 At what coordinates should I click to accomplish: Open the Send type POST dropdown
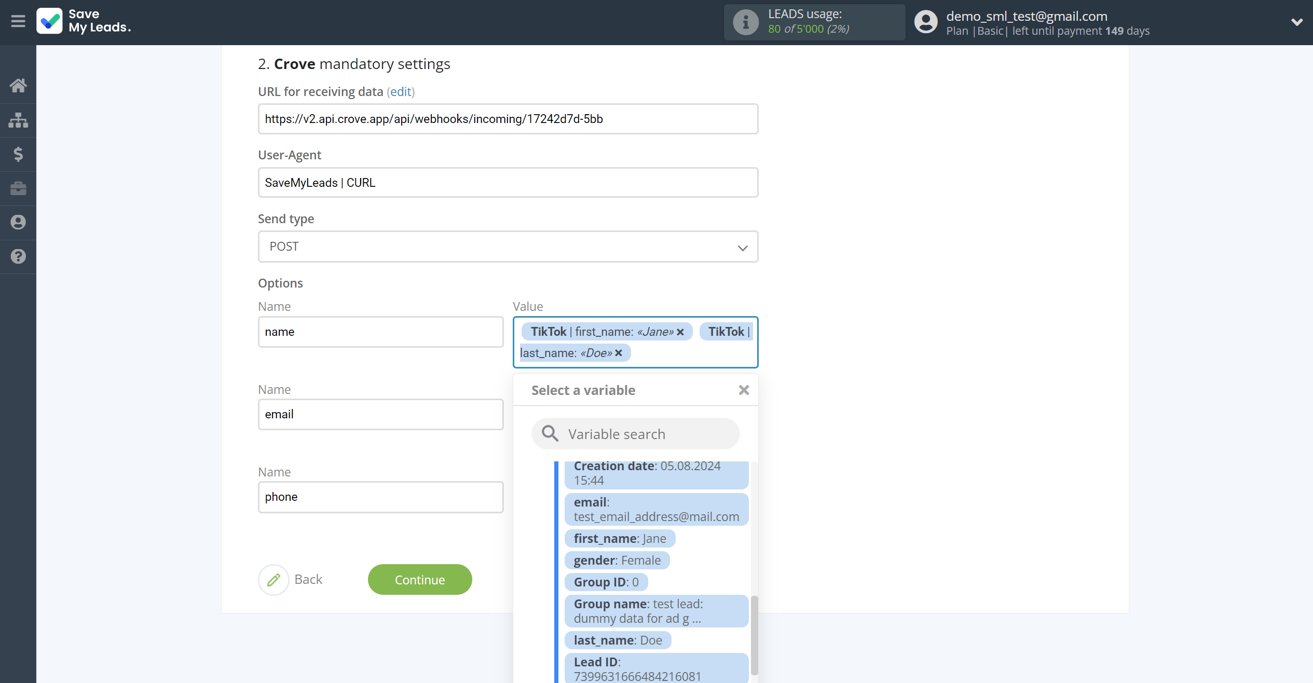(508, 247)
